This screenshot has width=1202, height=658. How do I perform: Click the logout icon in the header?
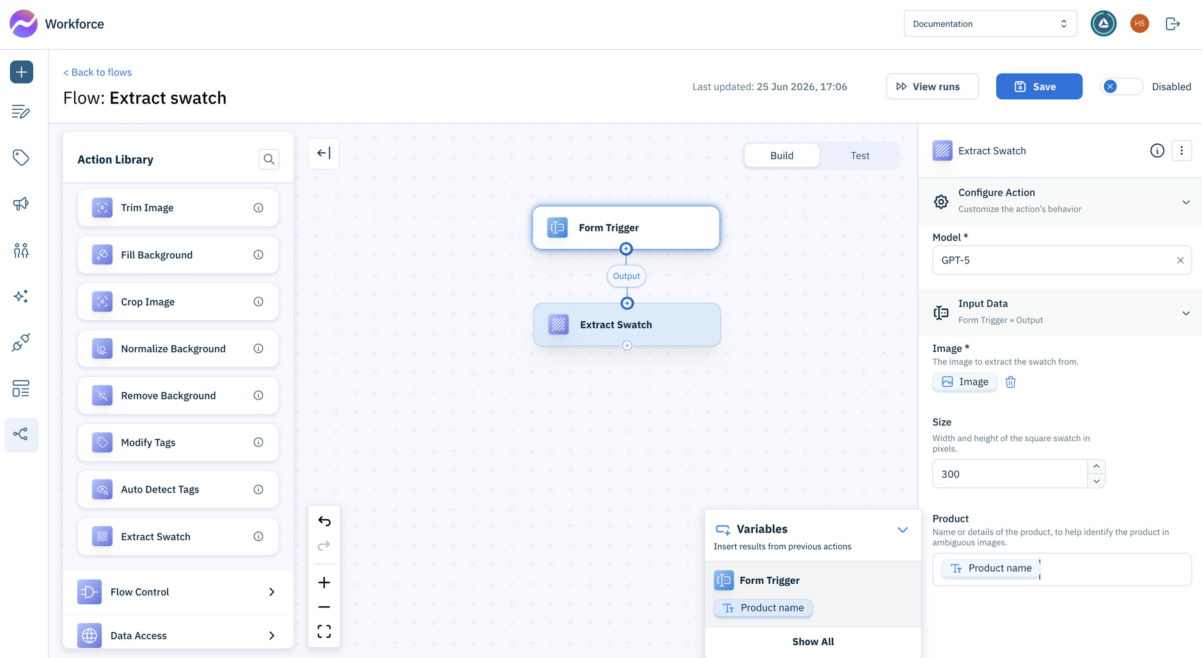pyautogui.click(x=1173, y=24)
